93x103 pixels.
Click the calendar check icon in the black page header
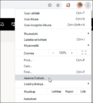pos(13,24)
